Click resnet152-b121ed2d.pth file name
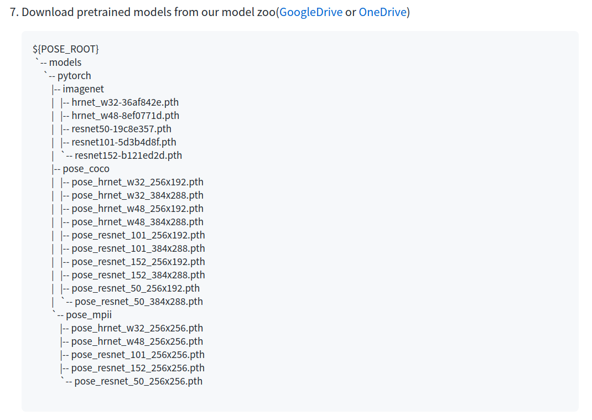 click(x=128, y=155)
